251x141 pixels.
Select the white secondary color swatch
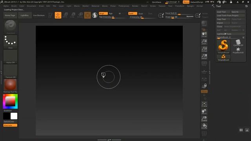(x=14, y=116)
